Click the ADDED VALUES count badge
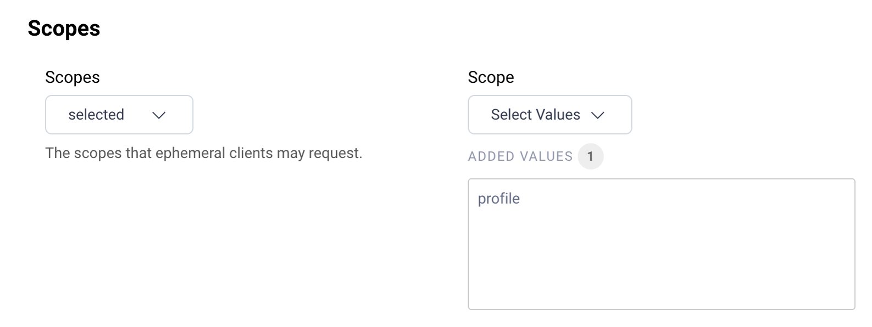Screen dimensions: 872x327 (x=591, y=156)
